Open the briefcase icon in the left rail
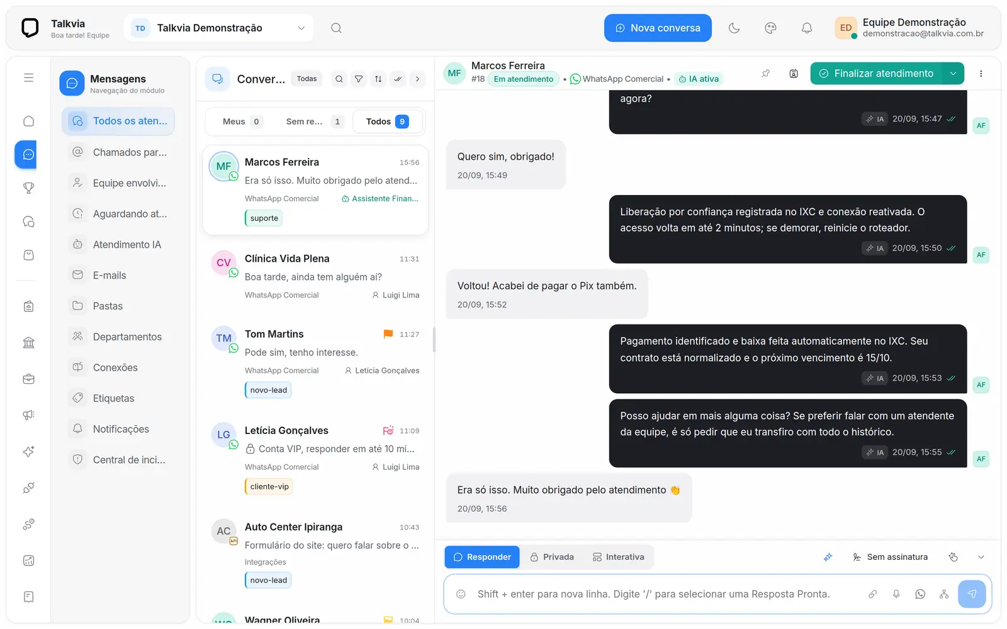The height and width of the screenshot is (629, 1007). (x=28, y=379)
